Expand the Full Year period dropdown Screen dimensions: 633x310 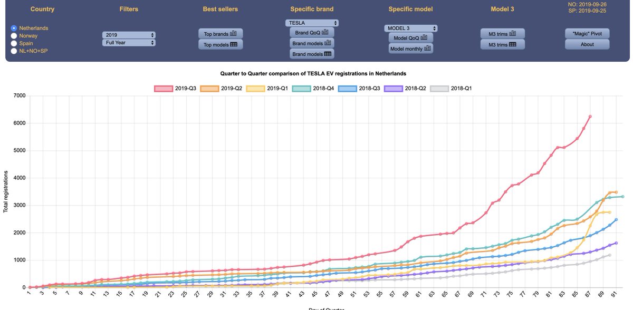point(129,43)
